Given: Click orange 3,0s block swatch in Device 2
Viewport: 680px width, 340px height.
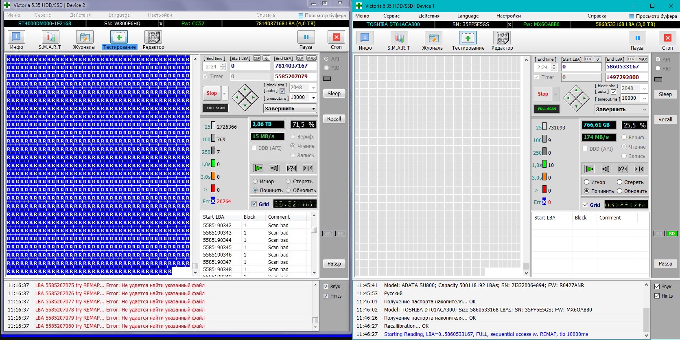Looking at the screenshot, I should click(x=213, y=176).
